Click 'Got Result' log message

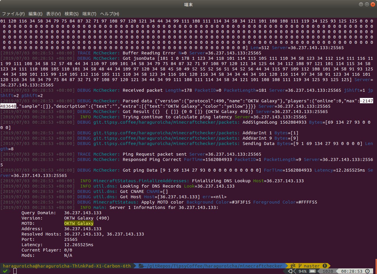pyautogui.click(x=136, y=112)
